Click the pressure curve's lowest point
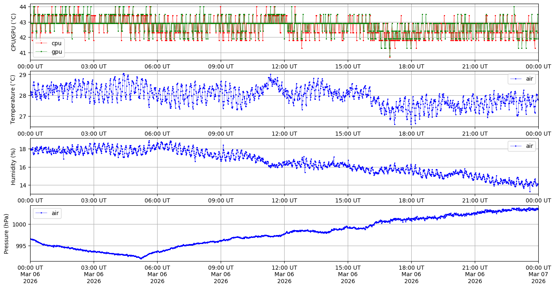This screenshot has width=555, height=288. point(141,258)
